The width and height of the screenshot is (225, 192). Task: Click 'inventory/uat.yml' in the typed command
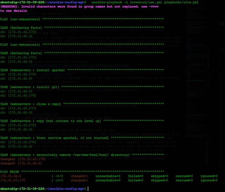(146, 2)
